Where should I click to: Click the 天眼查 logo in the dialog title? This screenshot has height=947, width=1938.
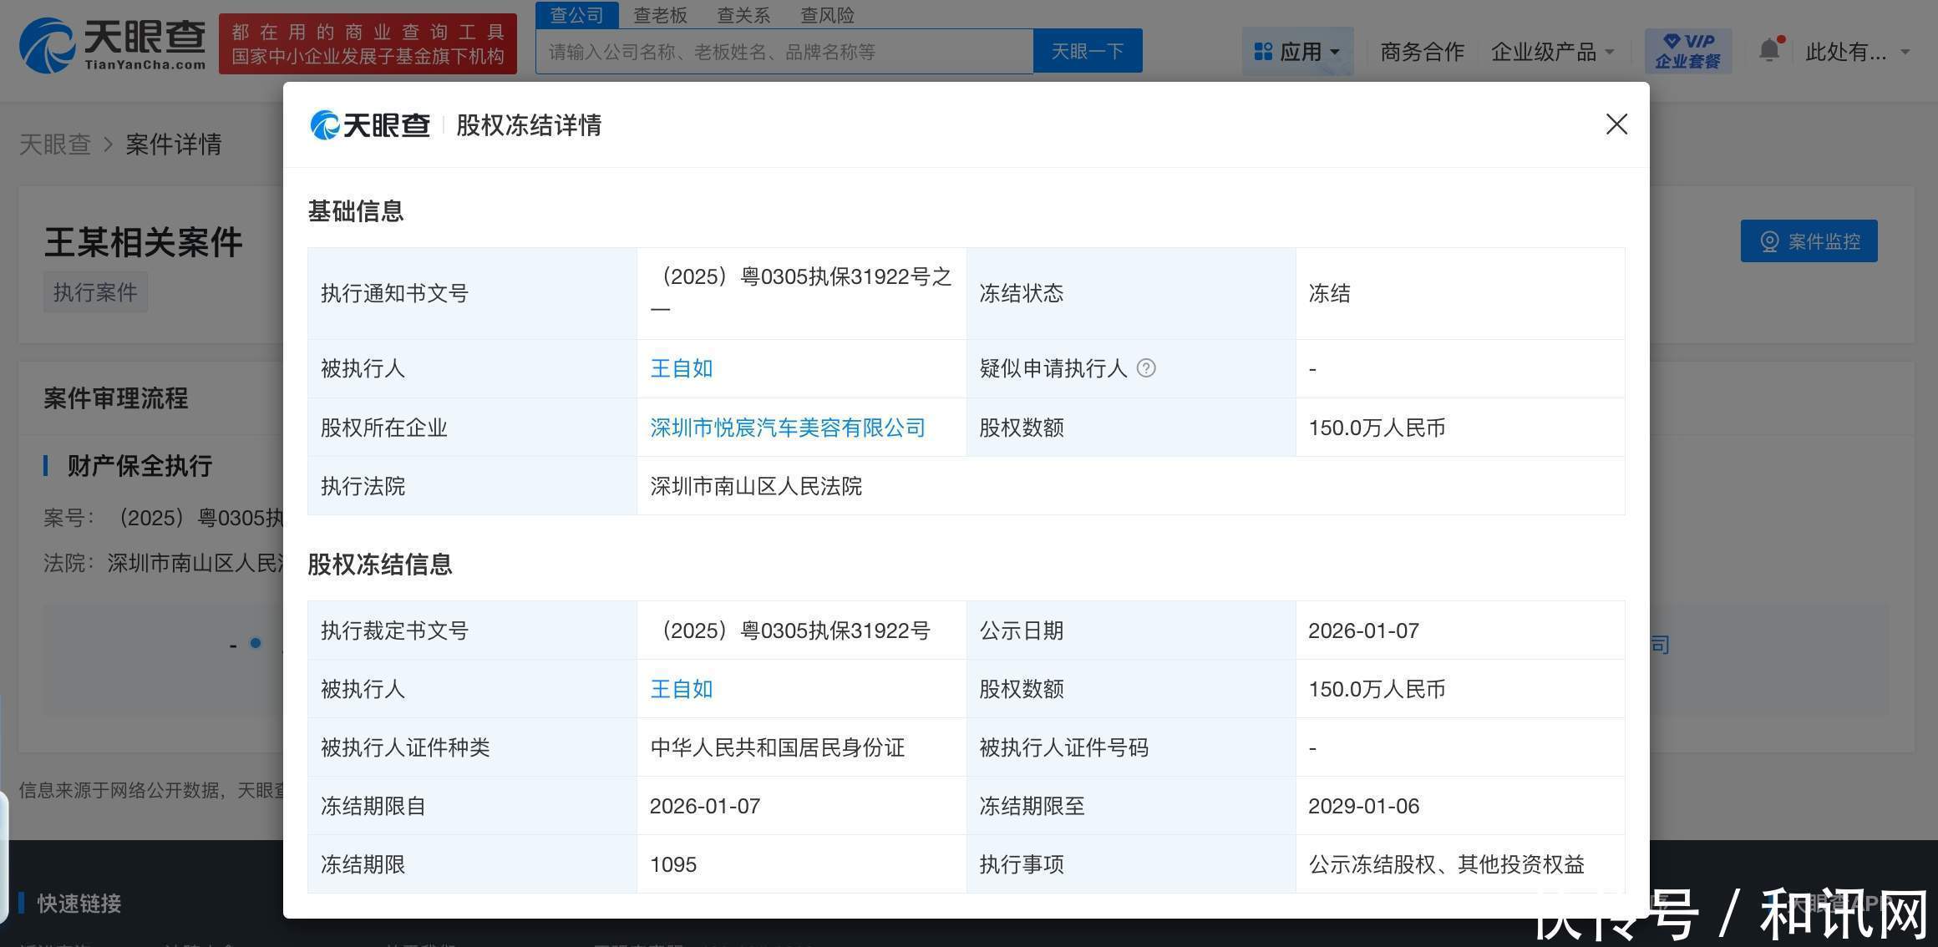pos(370,125)
